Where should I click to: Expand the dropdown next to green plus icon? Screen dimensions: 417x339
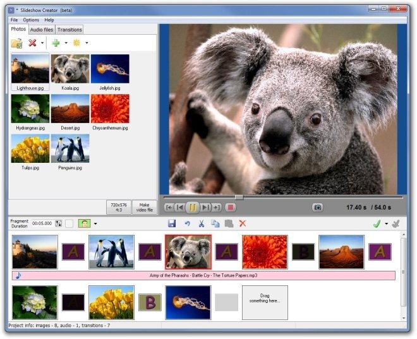(x=66, y=43)
